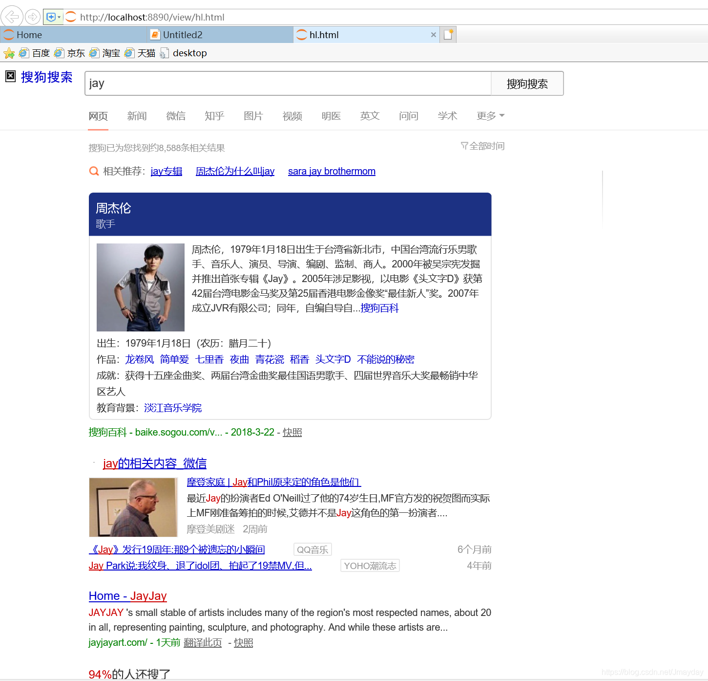Click the Ed O'Neill article thumbnail
This screenshot has width=708, height=681.
[x=133, y=507]
